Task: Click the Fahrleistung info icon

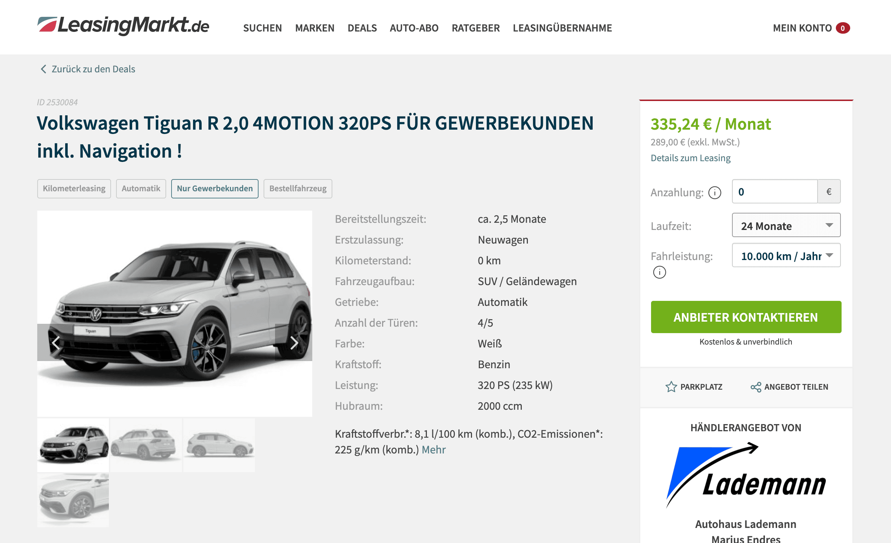Action: tap(659, 272)
